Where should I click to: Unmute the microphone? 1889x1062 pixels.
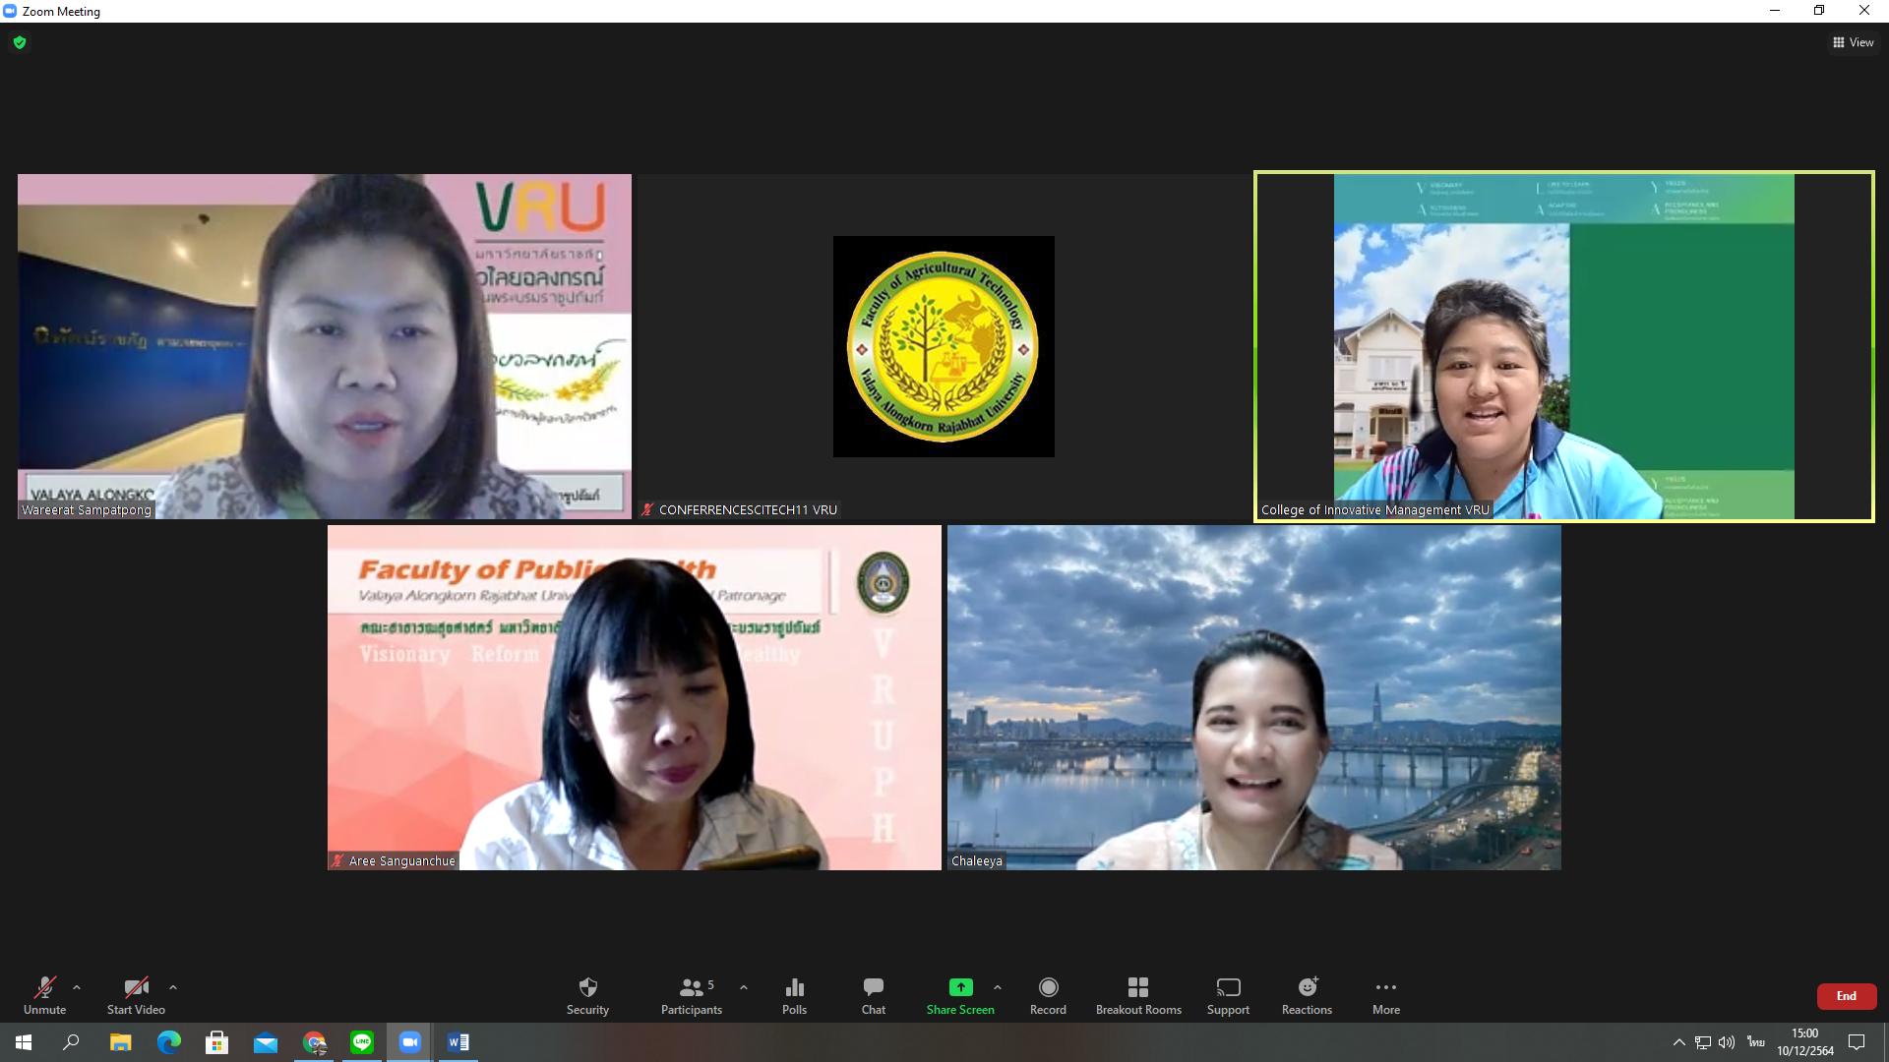click(x=44, y=995)
